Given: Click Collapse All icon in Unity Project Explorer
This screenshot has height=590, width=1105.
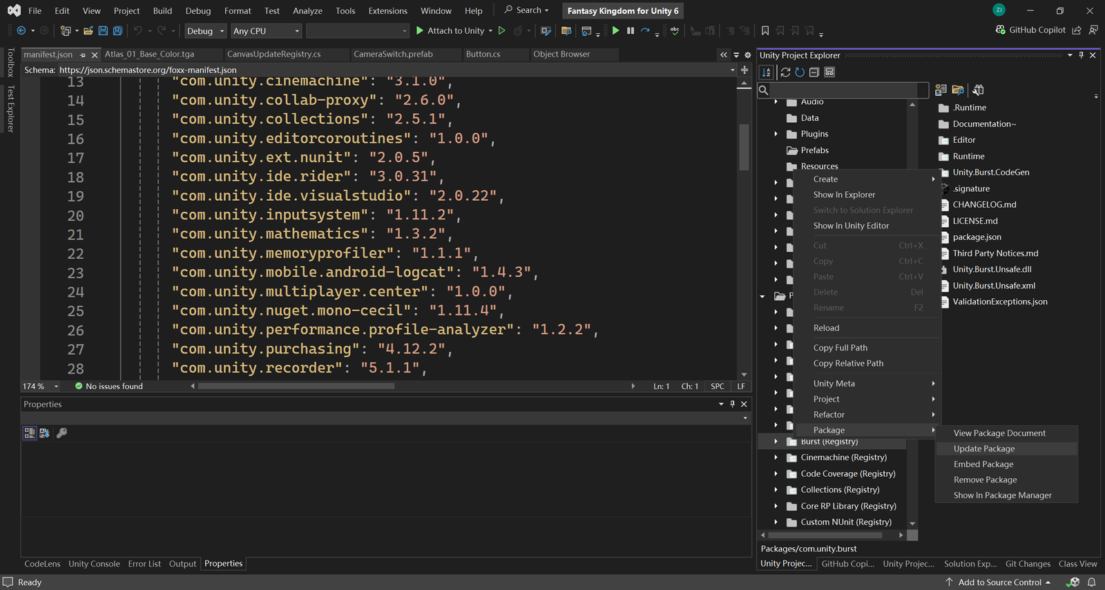Looking at the screenshot, I should pyautogui.click(x=814, y=72).
